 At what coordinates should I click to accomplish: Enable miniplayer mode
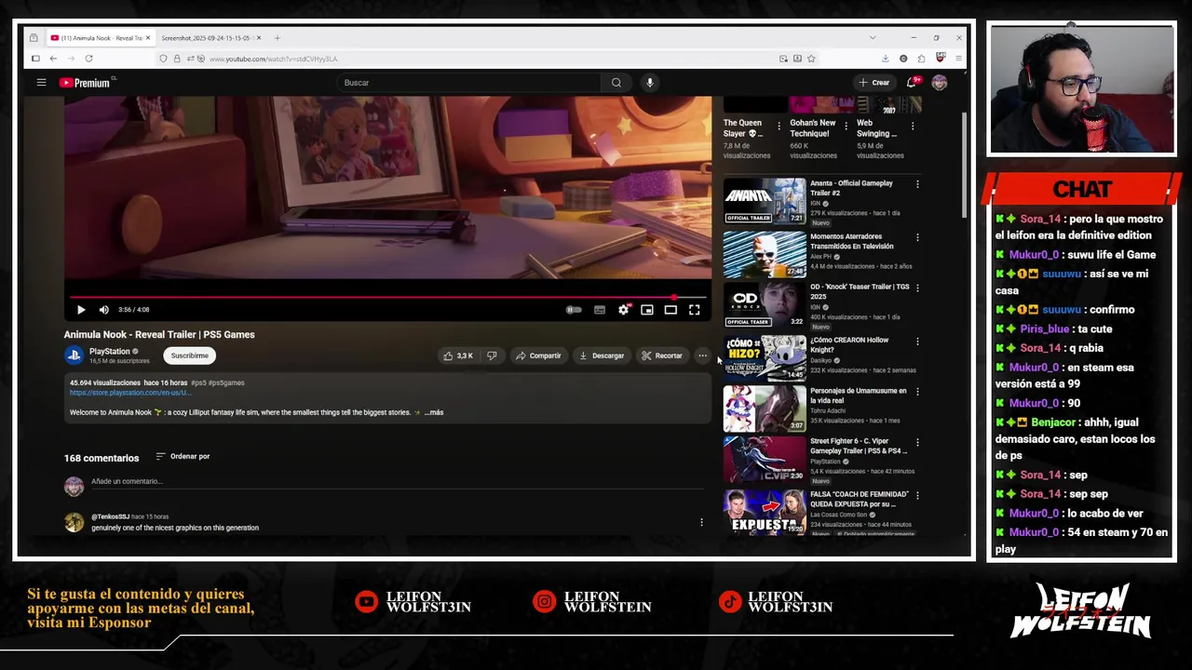coord(647,310)
